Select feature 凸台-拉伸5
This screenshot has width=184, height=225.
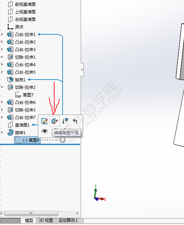(x=25, y=72)
